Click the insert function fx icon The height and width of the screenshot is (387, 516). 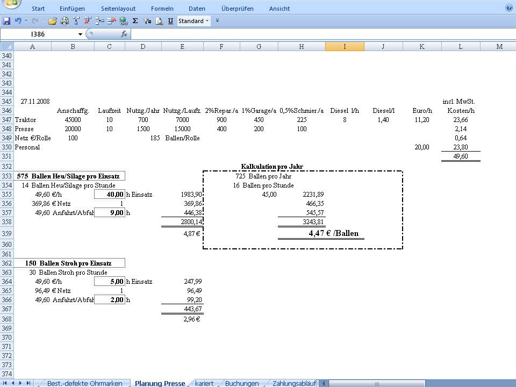pyautogui.click(x=124, y=34)
